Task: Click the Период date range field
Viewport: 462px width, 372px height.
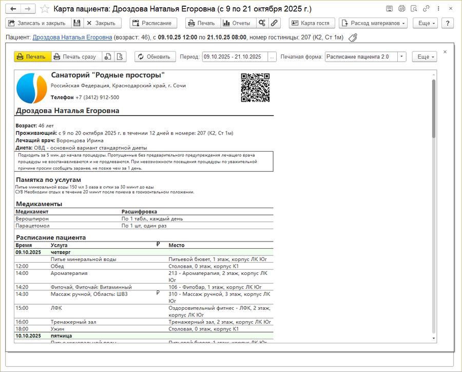Action: coord(234,57)
